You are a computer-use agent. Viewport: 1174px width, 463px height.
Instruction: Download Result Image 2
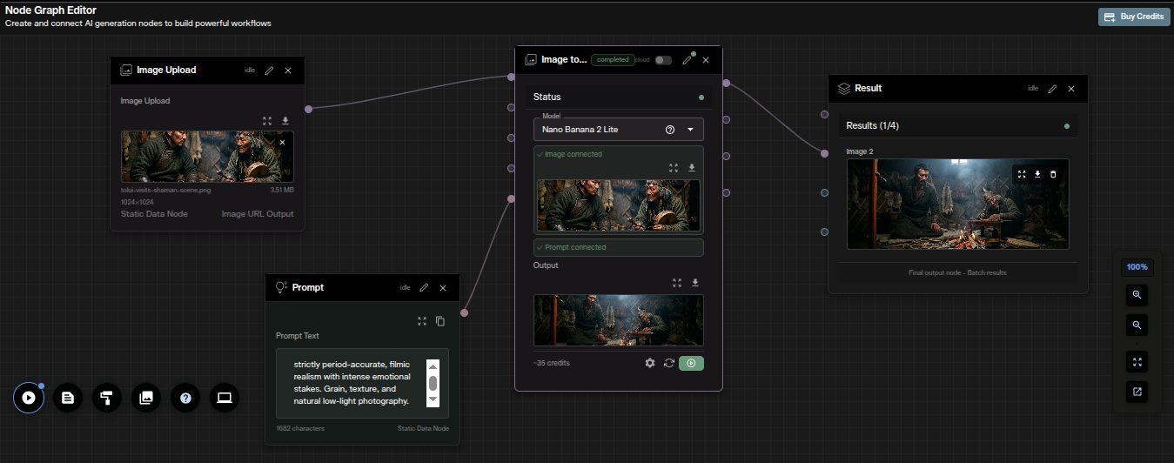(1037, 174)
